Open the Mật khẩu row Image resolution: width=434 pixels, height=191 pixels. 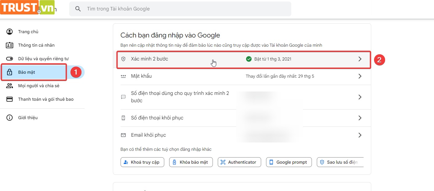242,76
